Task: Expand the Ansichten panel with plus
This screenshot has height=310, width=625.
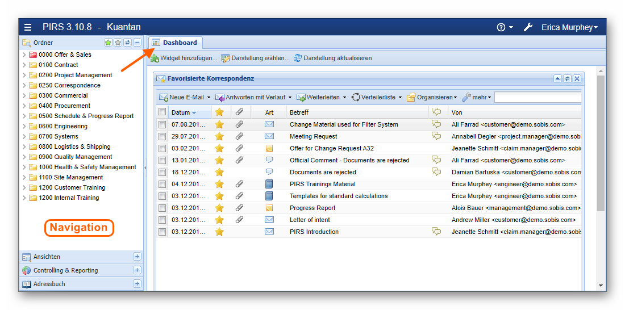Action: pyautogui.click(x=137, y=257)
